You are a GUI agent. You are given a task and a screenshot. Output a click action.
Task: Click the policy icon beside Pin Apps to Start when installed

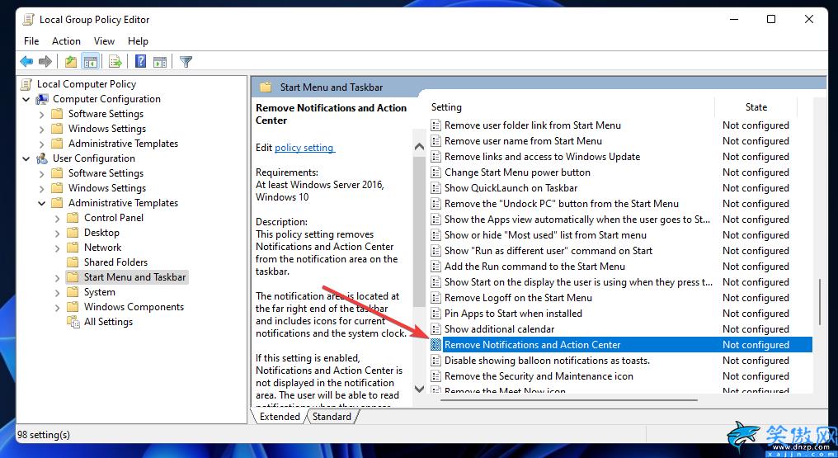(436, 314)
